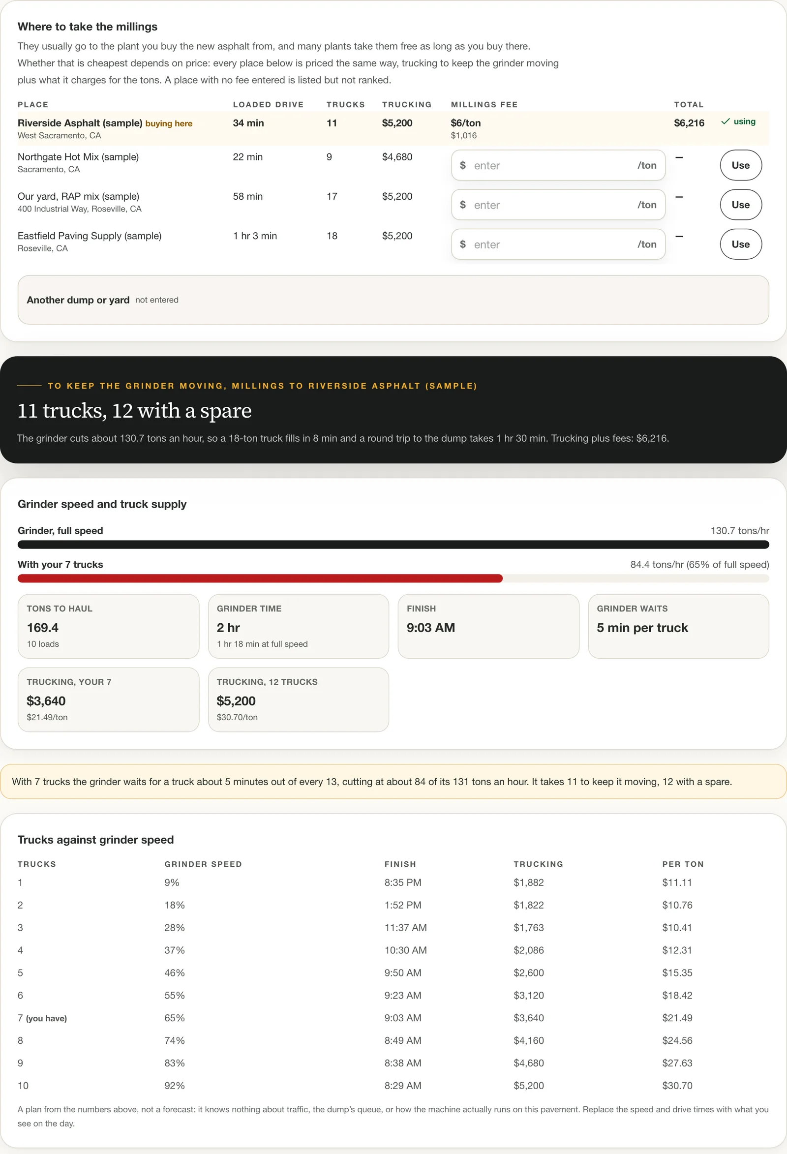The height and width of the screenshot is (1154, 787).
Task: Click the '11 trucks, 12 with a spare' headline
Action: tap(135, 411)
